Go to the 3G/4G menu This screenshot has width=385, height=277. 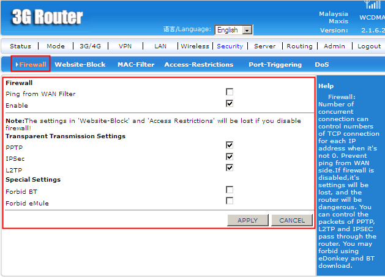92,46
